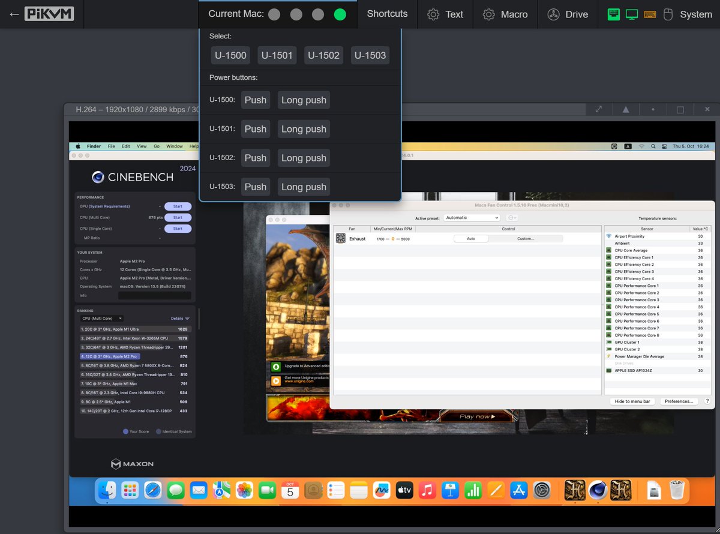This screenshot has height=534, width=720.
Task: Open Apple TV in the dock
Action: pos(404,490)
